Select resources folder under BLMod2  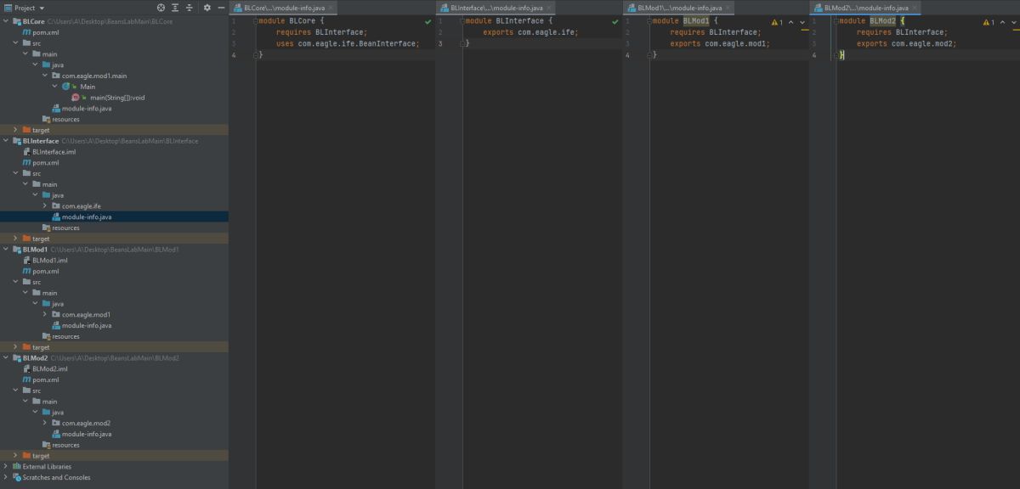[x=65, y=445]
